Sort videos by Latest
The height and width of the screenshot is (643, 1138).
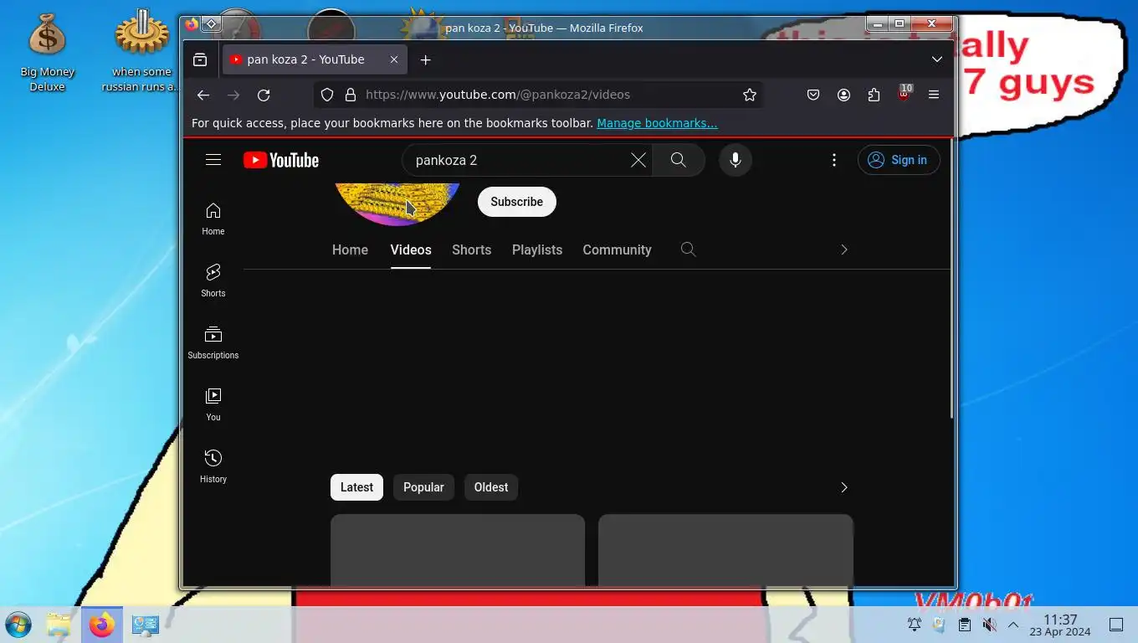coord(356,487)
